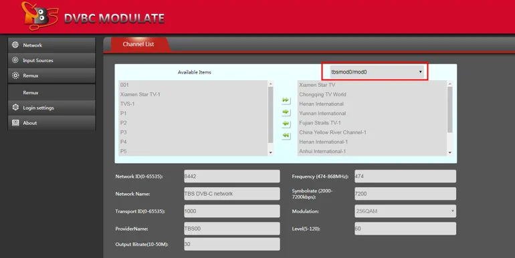
Task: Click down arrow of selected channels scrollbar
Action: click(450, 152)
